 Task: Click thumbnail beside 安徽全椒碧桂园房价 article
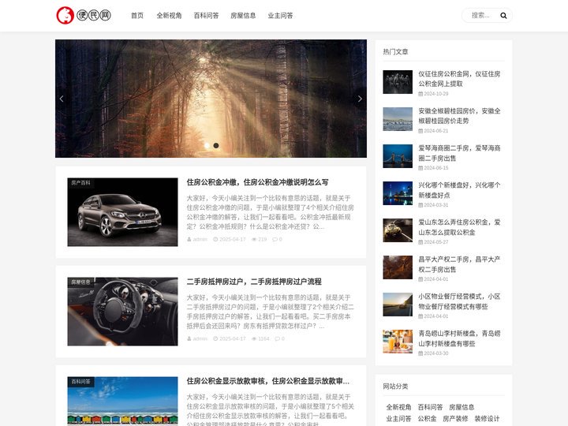click(398, 119)
